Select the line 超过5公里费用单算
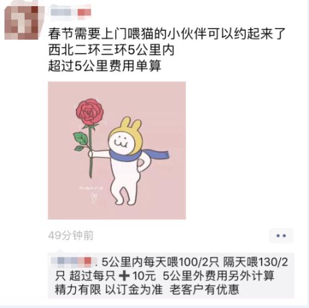Image resolution: width=309 pixels, height=308 pixels. click(104, 66)
